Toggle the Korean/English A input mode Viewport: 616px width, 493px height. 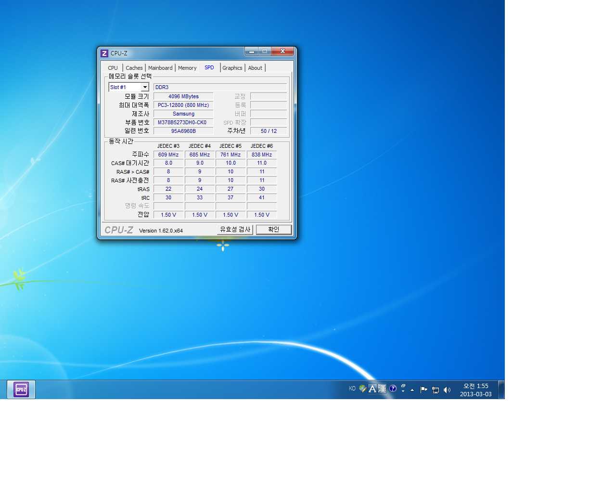coord(372,389)
